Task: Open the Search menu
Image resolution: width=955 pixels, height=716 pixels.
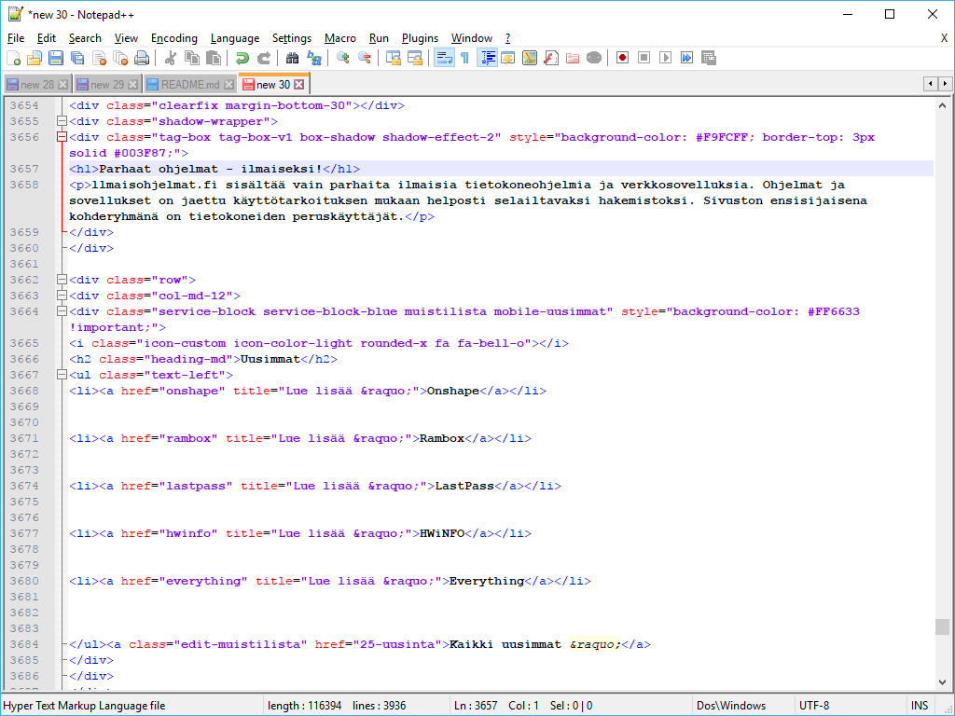Action: [85, 38]
